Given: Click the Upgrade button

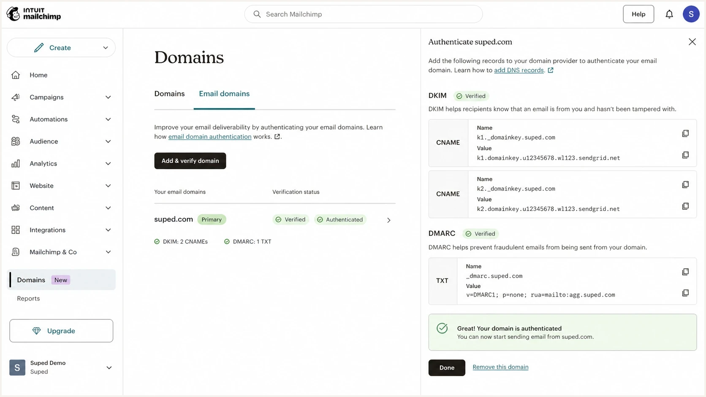Looking at the screenshot, I should point(61,331).
